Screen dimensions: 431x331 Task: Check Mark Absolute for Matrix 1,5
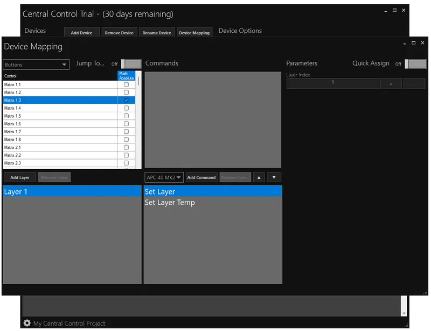point(126,116)
